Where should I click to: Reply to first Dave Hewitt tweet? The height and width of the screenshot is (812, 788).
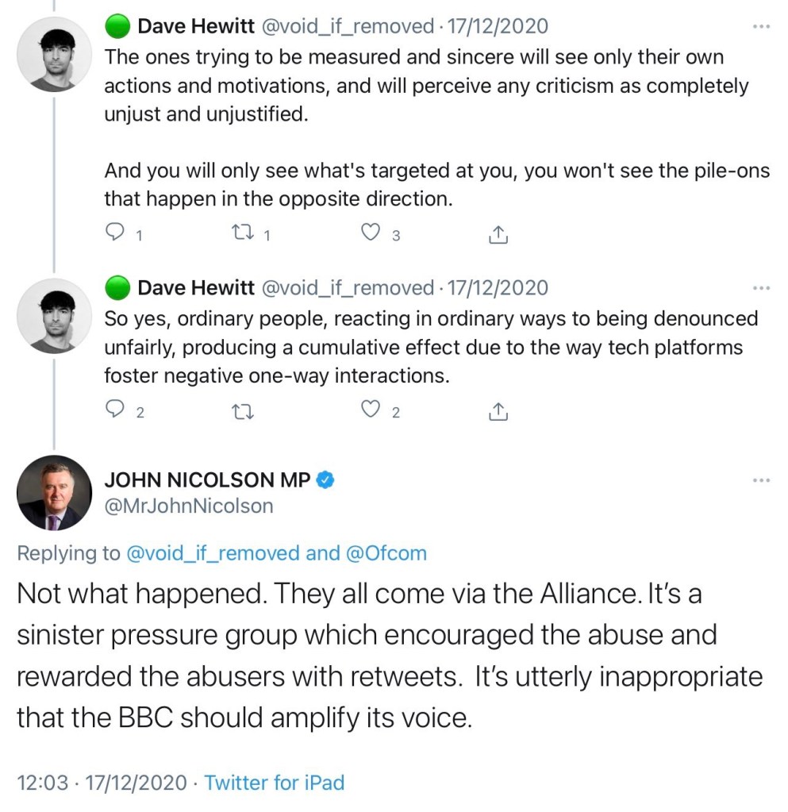click(116, 233)
